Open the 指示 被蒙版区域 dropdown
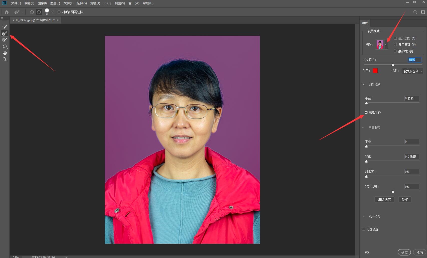Viewport: 427px width, 258px height. 412,71
